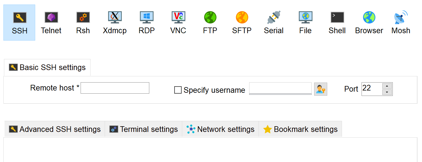Click the username text field
The height and width of the screenshot is (162, 422).
coord(280,88)
